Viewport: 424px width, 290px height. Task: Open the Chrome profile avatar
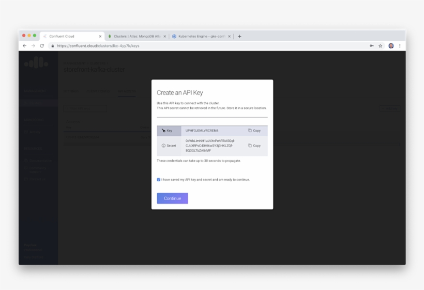coord(391,46)
